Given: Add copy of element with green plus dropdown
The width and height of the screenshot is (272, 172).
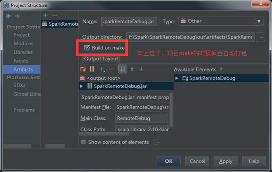Looking at the screenshot, I should (x=102, y=69).
